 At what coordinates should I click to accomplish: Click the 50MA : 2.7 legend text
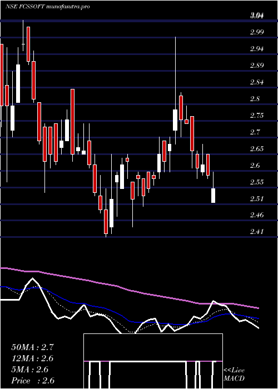(x=32, y=347)
